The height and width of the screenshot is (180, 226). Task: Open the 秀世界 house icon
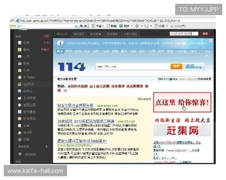click(20, 132)
